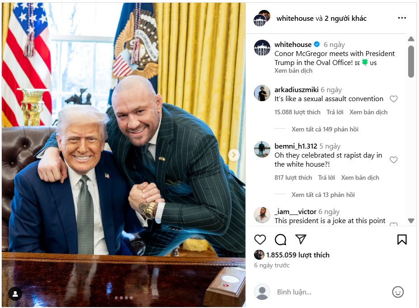Screen dimensions: 419x308
Task: View the 1.855.059 likes list
Action: (298, 255)
